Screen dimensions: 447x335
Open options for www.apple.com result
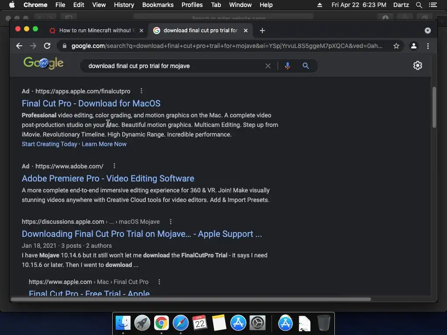pyautogui.click(x=159, y=282)
